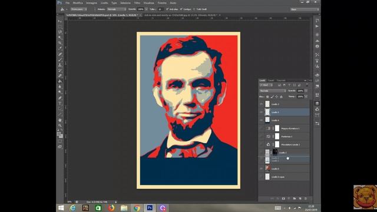377x212 pixels.
Task: Show the Posterizza 1 layer
Action: (x=261, y=137)
